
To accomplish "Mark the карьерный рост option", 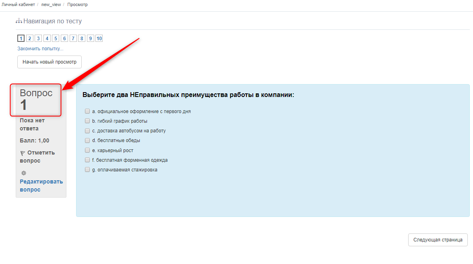I will [87, 151].
